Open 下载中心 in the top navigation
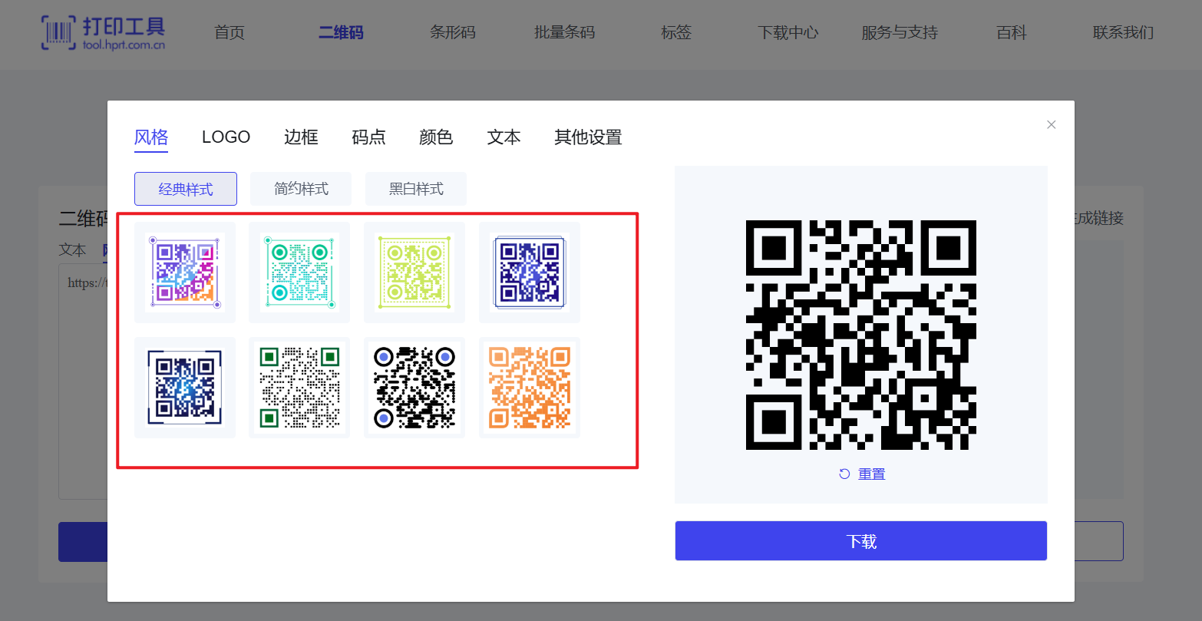1202x621 pixels. pos(788,32)
